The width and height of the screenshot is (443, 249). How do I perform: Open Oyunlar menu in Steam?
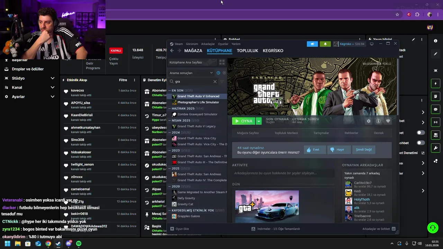(223, 44)
